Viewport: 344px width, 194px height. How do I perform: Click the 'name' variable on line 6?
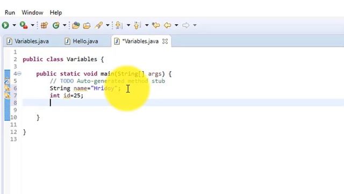(80, 88)
